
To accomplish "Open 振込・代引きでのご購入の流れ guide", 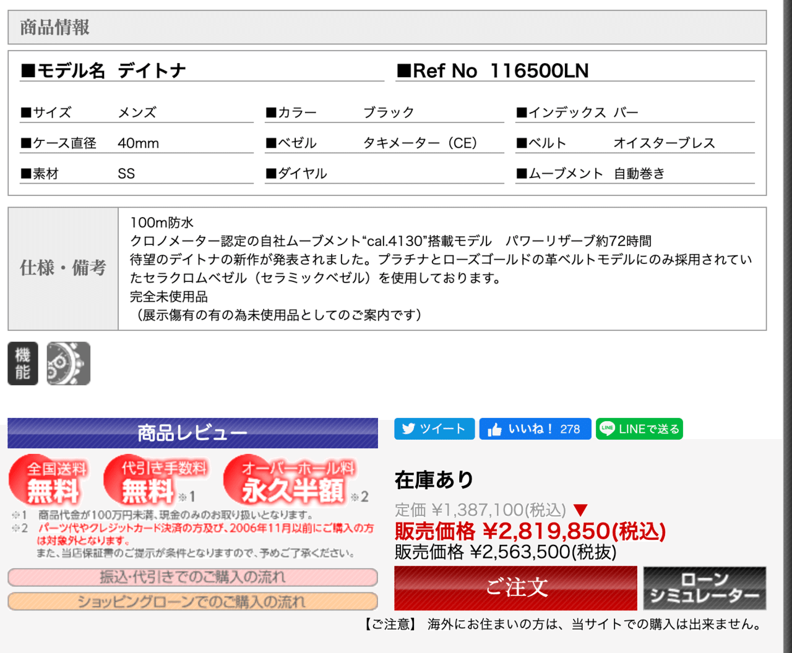I will pyautogui.click(x=192, y=578).
